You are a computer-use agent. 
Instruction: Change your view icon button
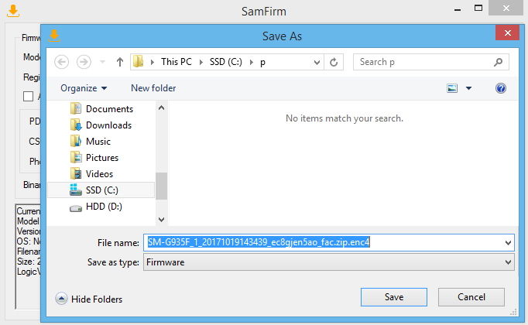(452, 88)
